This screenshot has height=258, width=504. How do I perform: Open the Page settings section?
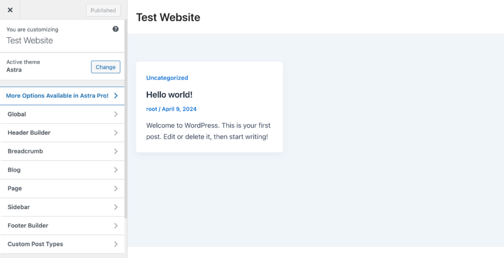[62, 189]
